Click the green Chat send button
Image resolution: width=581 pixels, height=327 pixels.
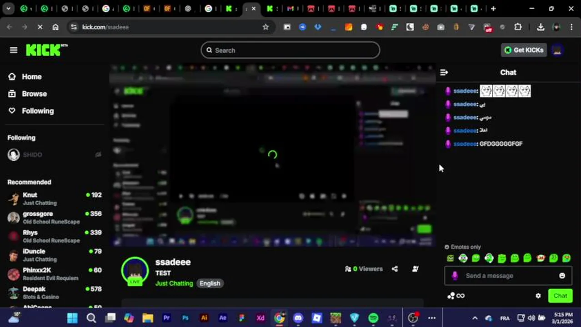560,296
